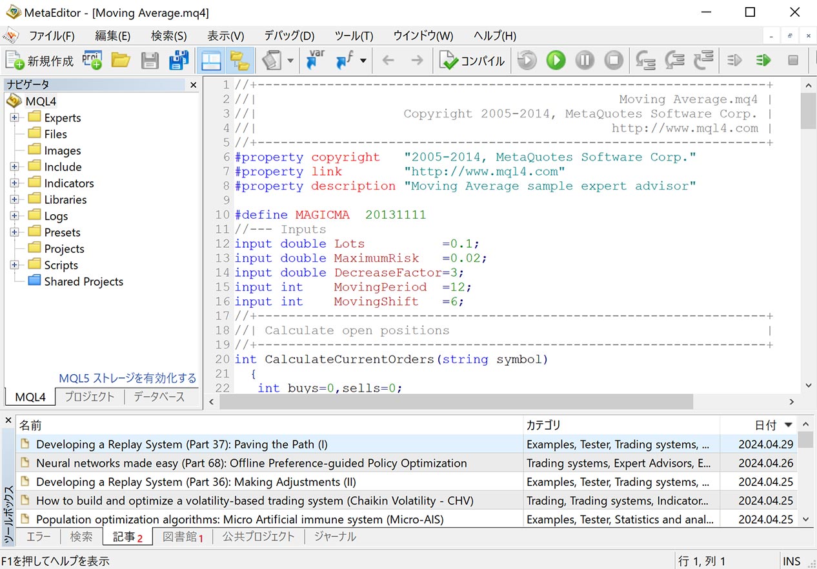Click the MQL5 ストレージを有効化する link

128,378
